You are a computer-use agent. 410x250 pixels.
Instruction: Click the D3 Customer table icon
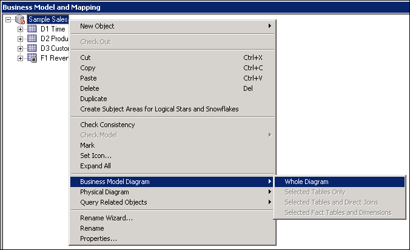[33, 48]
